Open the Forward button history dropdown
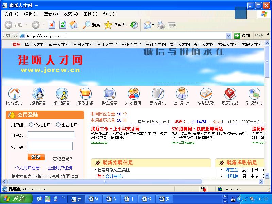272x204 pixels. pyautogui.click(x=44, y=25)
